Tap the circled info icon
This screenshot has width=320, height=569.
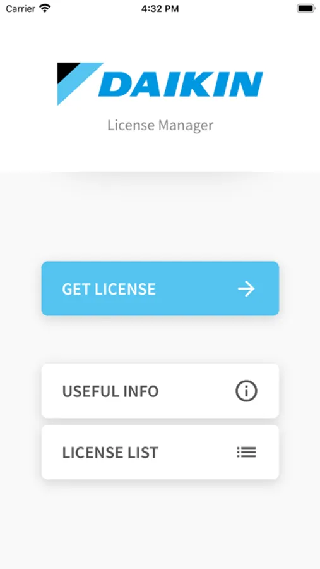[246, 391]
